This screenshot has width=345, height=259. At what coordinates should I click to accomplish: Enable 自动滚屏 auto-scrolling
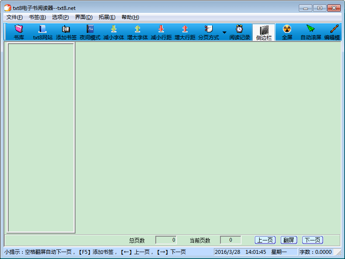coord(311,32)
